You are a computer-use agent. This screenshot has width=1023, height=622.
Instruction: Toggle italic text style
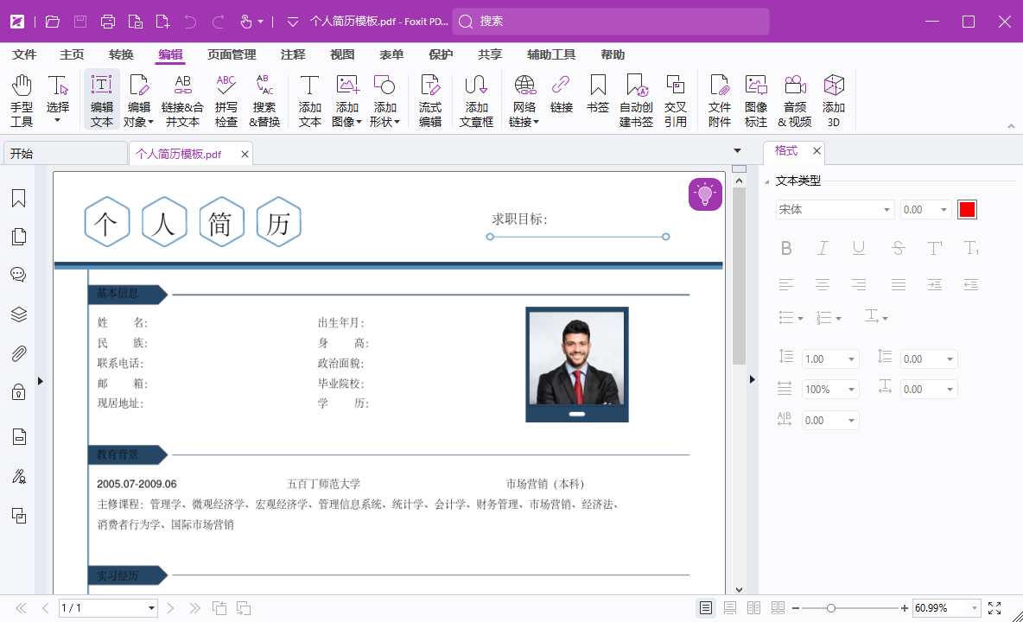(823, 248)
